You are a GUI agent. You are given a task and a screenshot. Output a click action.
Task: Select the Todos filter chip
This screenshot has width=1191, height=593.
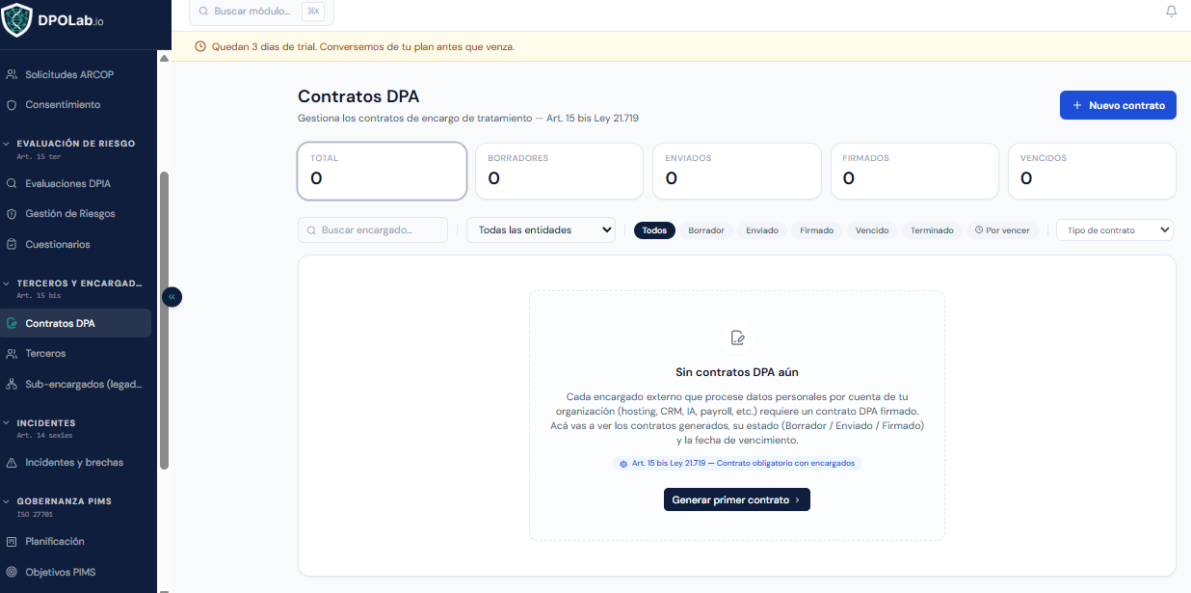click(x=654, y=230)
